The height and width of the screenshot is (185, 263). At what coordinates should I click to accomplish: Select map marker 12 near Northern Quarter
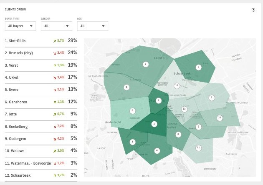[x=177, y=85]
